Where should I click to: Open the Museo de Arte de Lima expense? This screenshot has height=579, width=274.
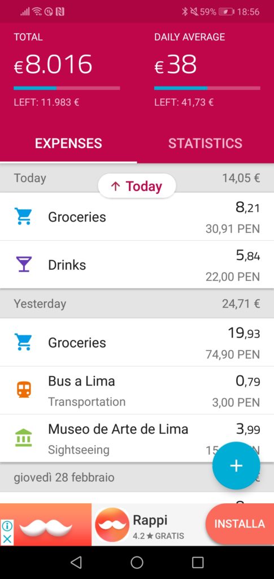[137, 438]
